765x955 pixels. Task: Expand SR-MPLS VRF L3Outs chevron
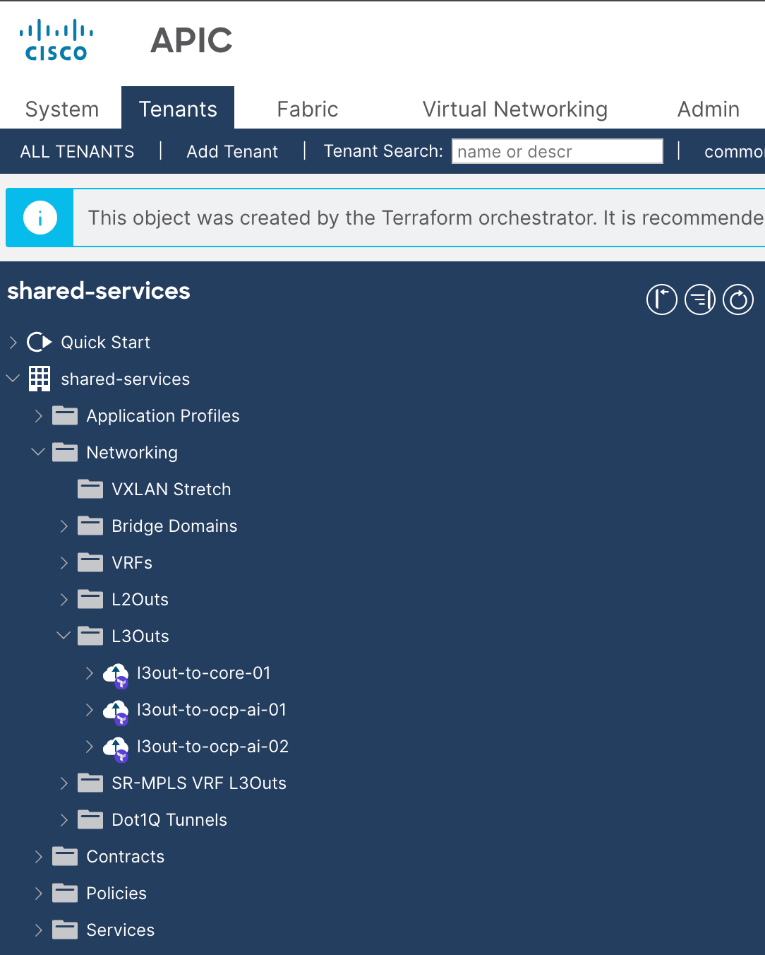(x=64, y=783)
